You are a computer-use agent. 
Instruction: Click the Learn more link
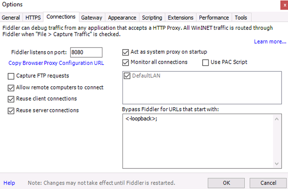tap(270, 42)
